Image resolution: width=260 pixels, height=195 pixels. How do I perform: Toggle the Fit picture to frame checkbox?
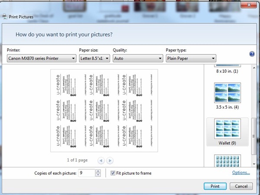coord(113,173)
